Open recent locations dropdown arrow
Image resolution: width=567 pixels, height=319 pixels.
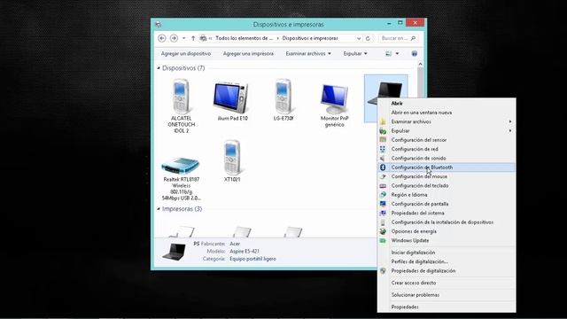(183, 38)
